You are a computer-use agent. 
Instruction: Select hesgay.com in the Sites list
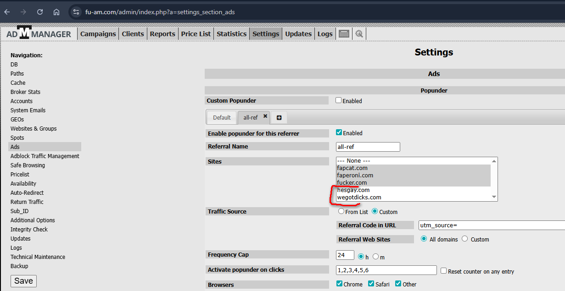coord(353,190)
